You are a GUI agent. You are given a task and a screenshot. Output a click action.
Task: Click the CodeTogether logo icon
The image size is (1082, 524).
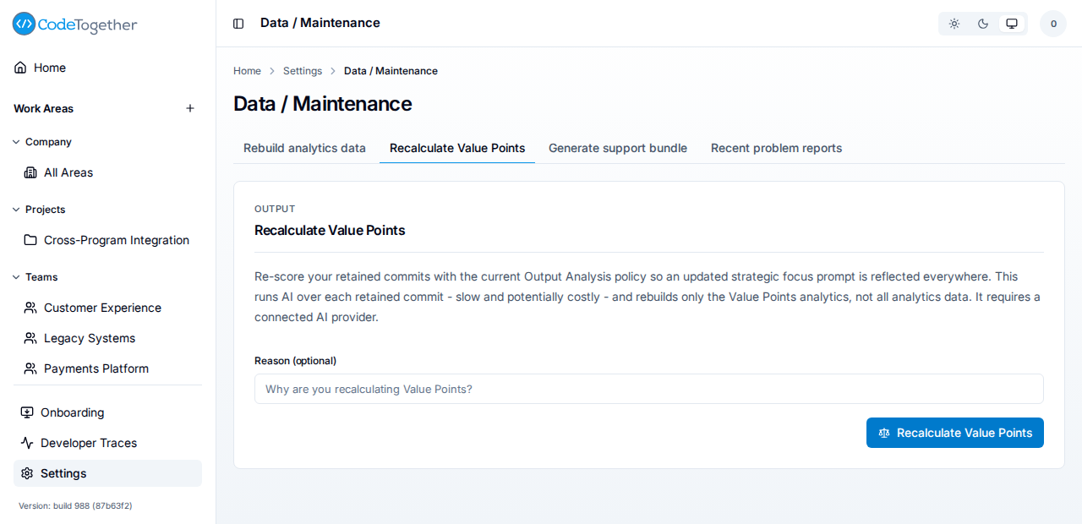pyautogui.click(x=24, y=24)
